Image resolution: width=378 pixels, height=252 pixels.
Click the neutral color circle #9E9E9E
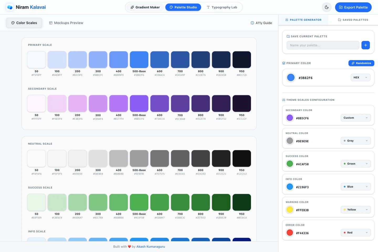coord(290,141)
